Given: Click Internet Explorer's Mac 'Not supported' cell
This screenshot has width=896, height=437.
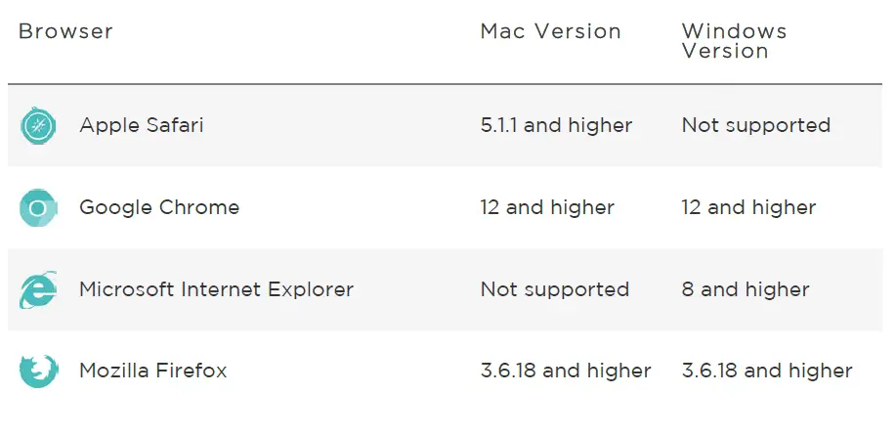Looking at the screenshot, I should tap(554, 289).
